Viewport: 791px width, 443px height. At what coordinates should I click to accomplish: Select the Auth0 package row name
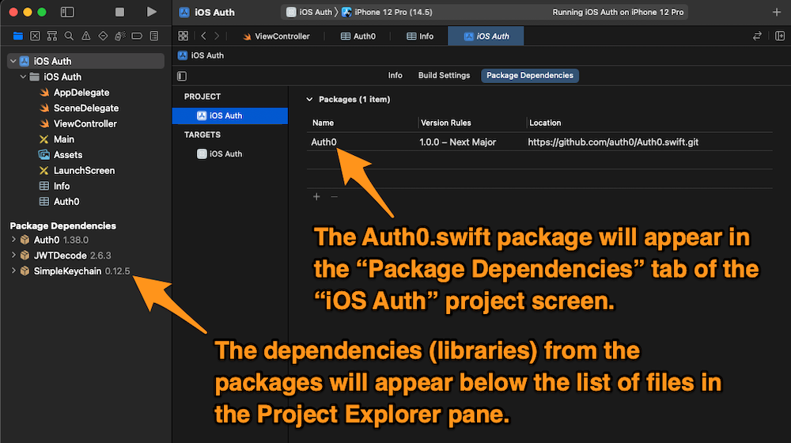(324, 142)
